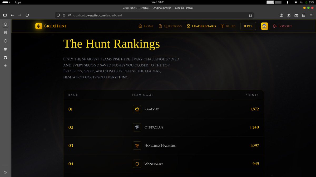Select the Leaderboard nav item
The width and height of the screenshot is (316, 177).
point(201,26)
